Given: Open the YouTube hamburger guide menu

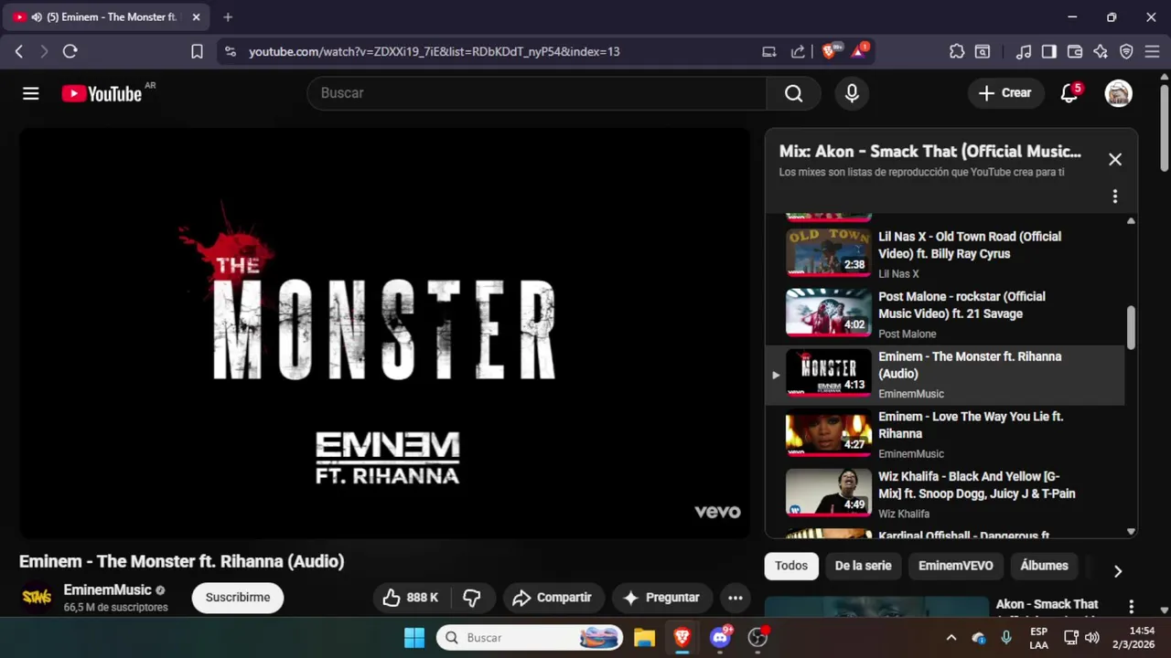Looking at the screenshot, I should click(31, 93).
